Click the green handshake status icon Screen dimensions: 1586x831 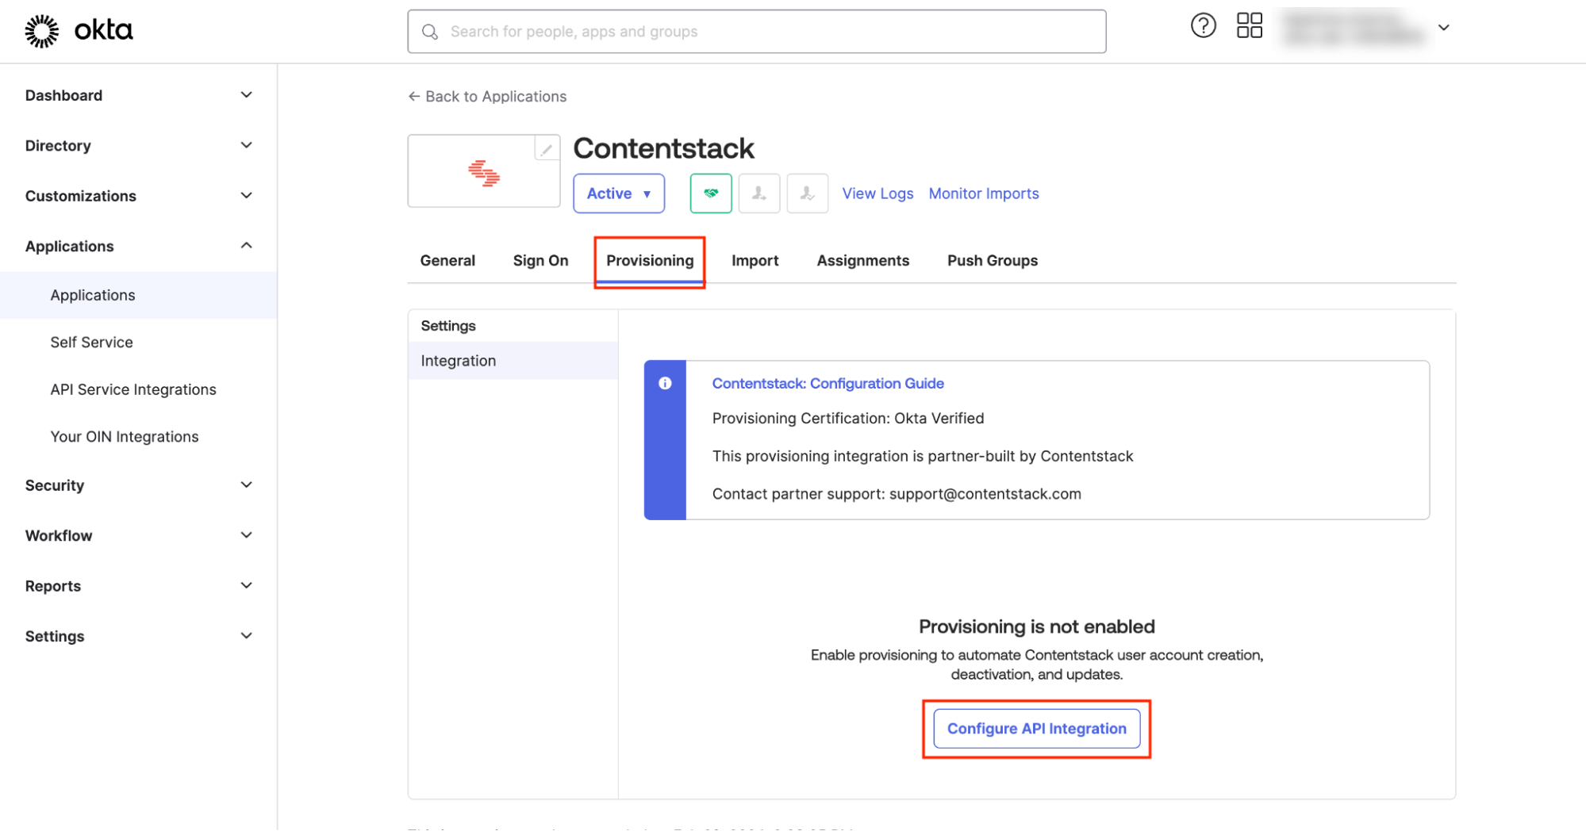click(710, 193)
